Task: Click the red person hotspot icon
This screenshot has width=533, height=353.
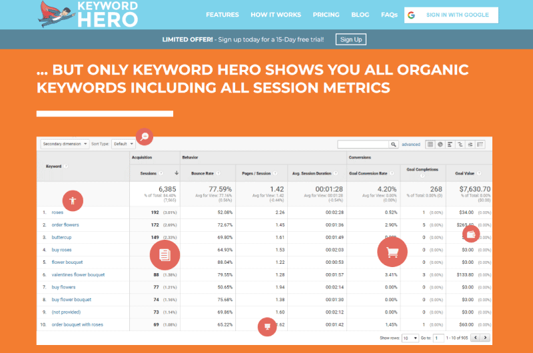Action: [73, 200]
